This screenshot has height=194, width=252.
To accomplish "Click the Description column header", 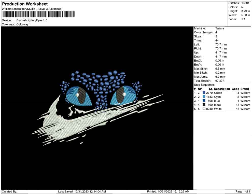I will pos(222,89).
